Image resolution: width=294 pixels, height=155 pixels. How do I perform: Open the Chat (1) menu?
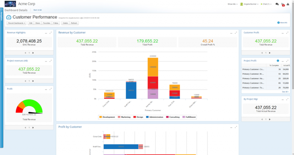(x=266, y=4)
